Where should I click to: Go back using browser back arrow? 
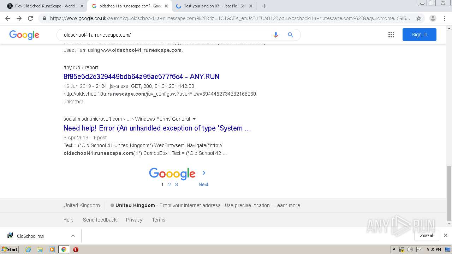[x=8, y=18]
